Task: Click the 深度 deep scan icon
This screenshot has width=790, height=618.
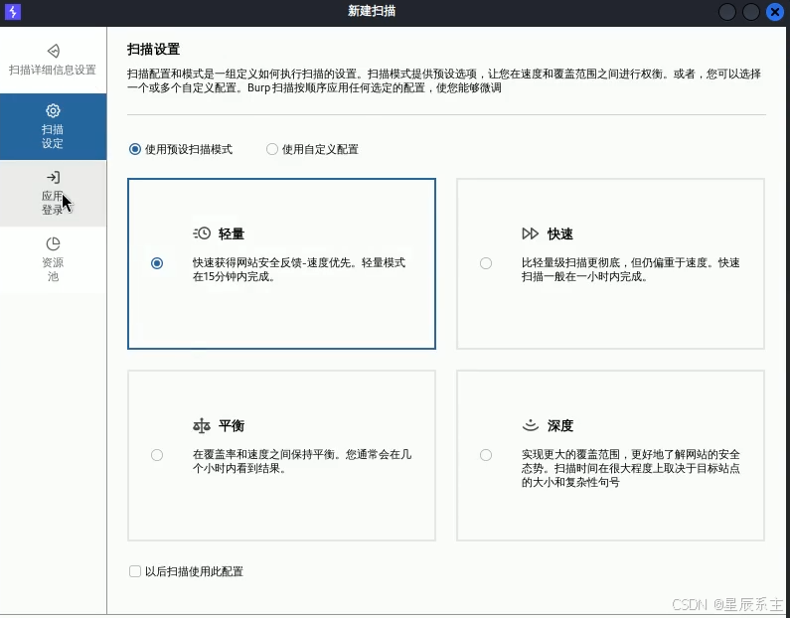Action: pyautogui.click(x=531, y=425)
